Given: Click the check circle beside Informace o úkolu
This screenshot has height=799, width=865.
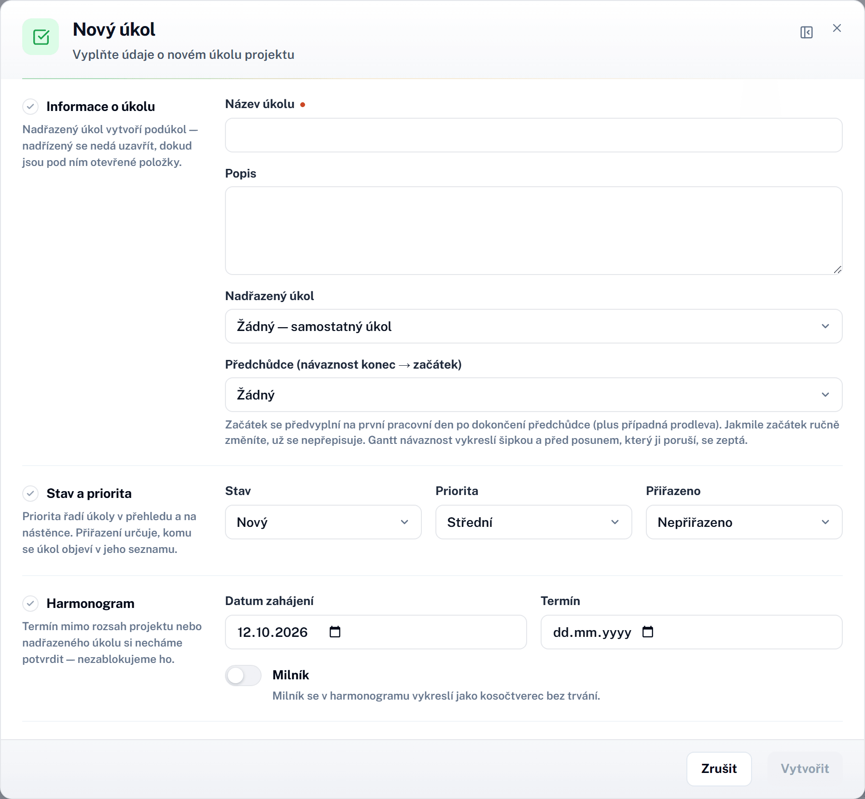Looking at the screenshot, I should (30, 106).
